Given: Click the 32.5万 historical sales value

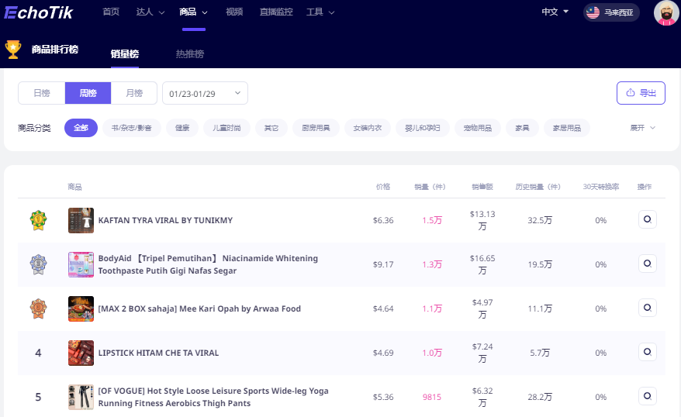Looking at the screenshot, I should click(540, 220).
